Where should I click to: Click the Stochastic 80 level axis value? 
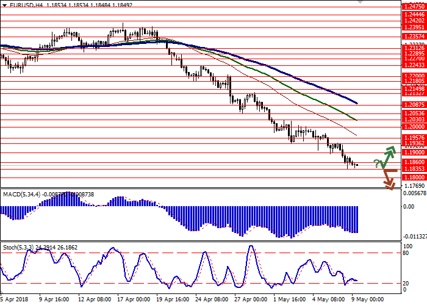click(x=406, y=235)
